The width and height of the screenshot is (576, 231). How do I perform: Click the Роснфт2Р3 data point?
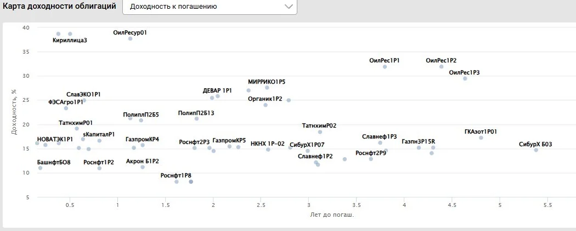coord(194,148)
